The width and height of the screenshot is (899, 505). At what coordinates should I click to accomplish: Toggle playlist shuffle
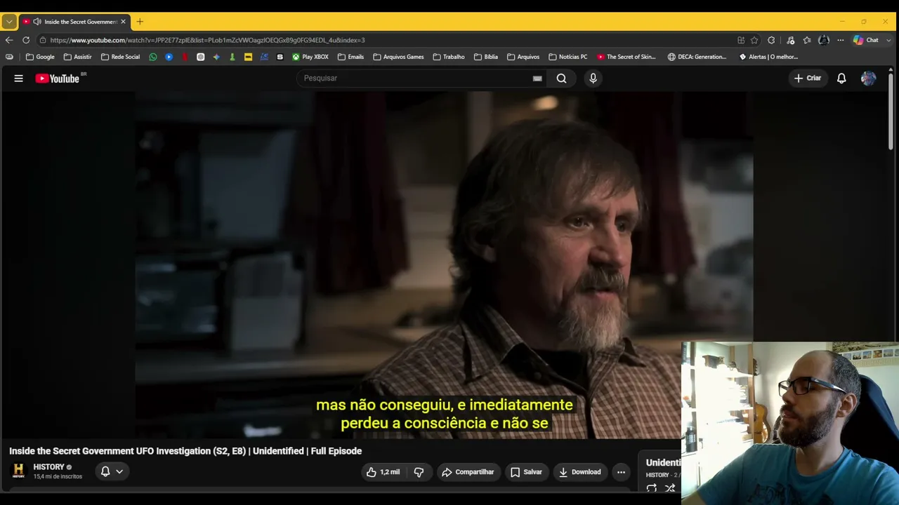(670, 488)
